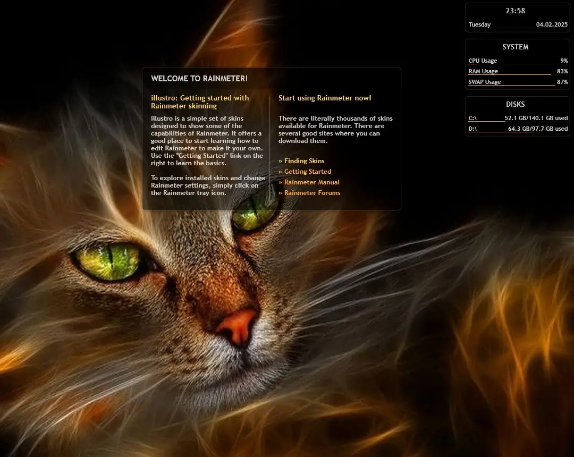Click the Start using Rainmeter now! heading

pyautogui.click(x=325, y=98)
